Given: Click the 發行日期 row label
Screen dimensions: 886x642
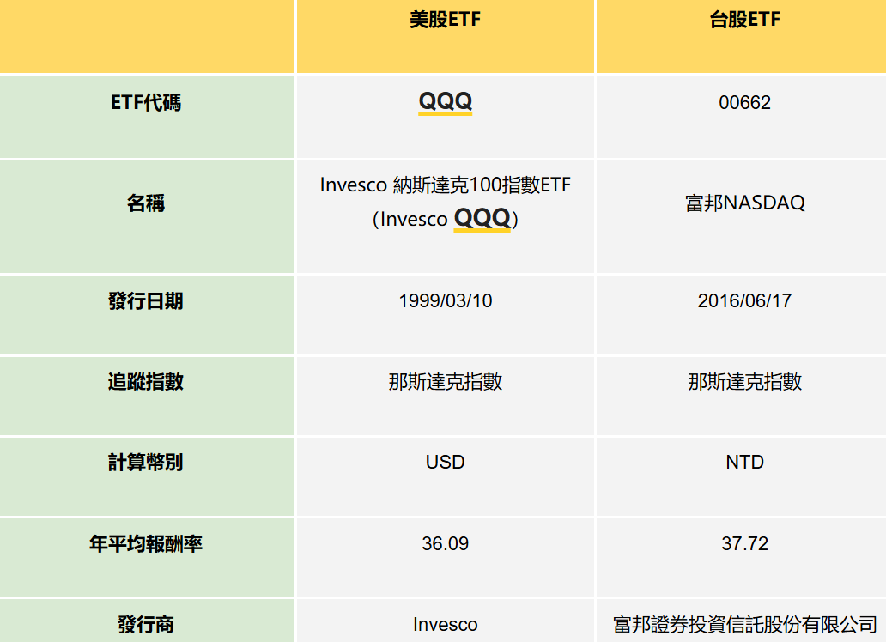Looking at the screenshot, I should pos(146,300).
